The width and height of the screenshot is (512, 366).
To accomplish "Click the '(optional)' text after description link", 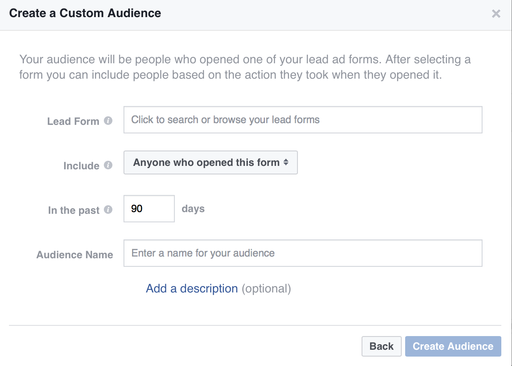I will 266,289.
